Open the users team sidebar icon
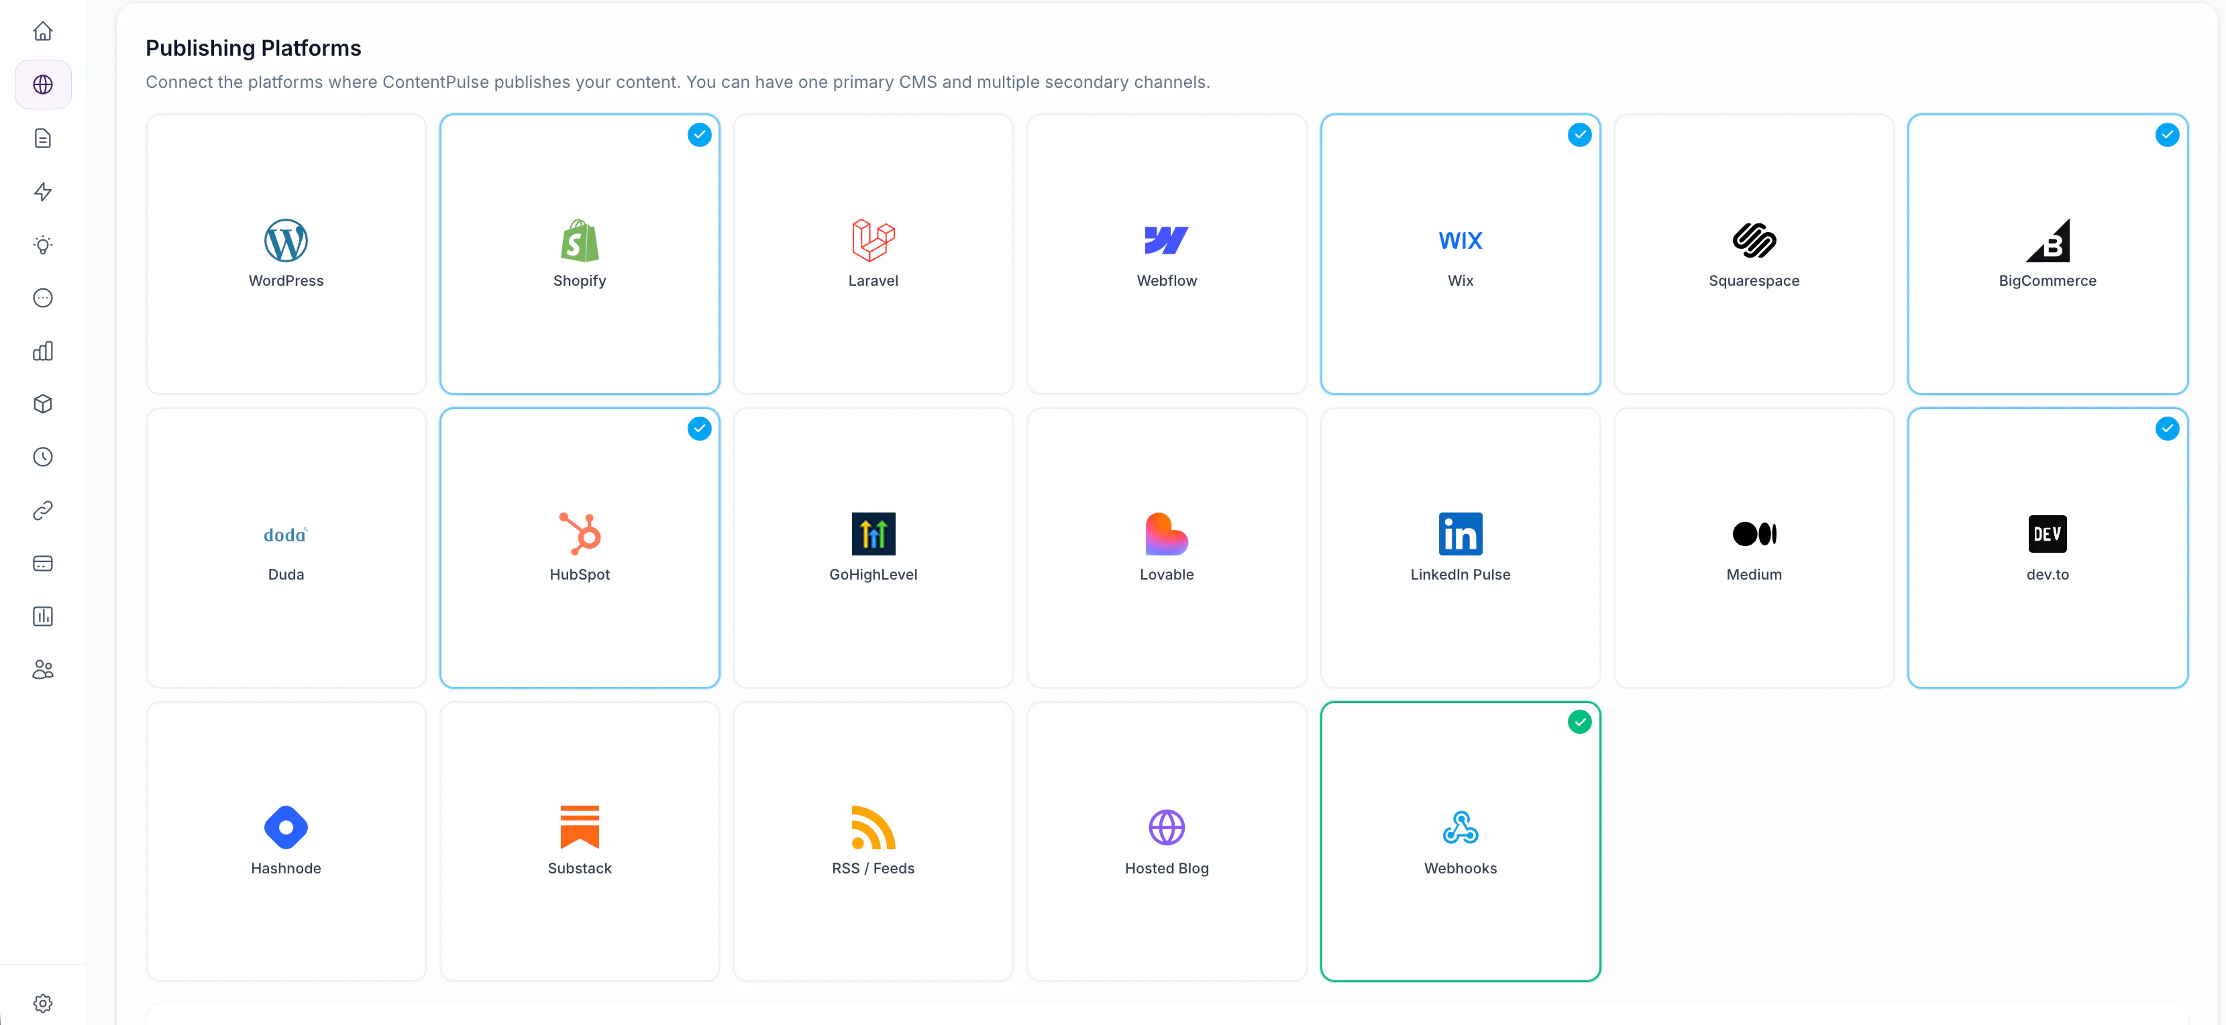 click(x=42, y=669)
